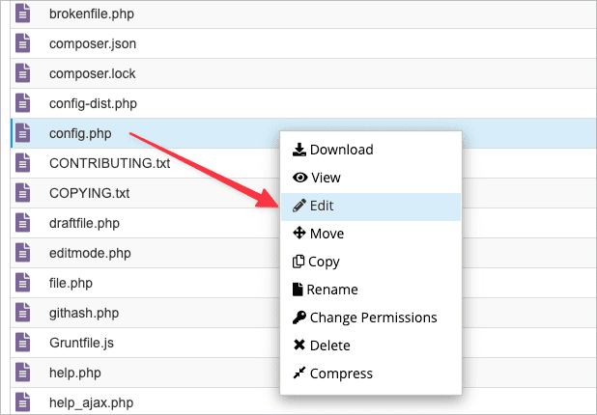Choose Change Permissions menu option
The height and width of the screenshot is (415, 597).
tap(372, 318)
